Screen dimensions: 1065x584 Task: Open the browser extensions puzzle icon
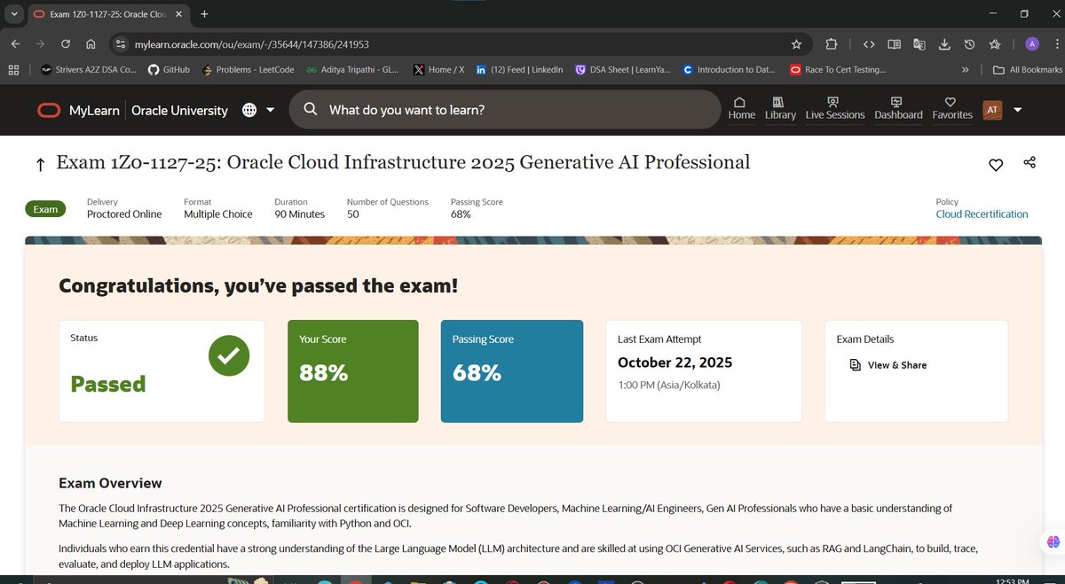coord(832,44)
